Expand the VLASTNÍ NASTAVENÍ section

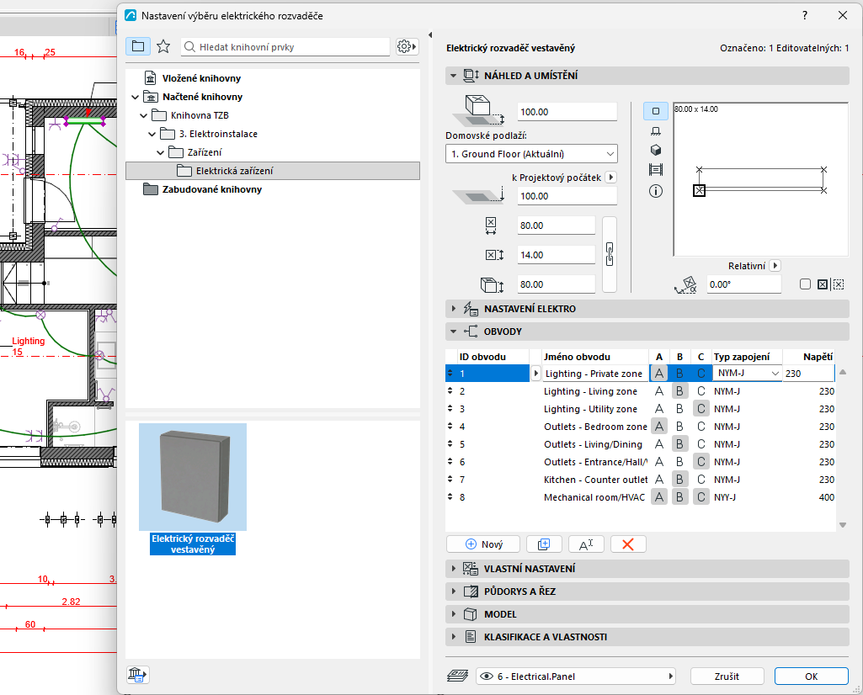454,568
